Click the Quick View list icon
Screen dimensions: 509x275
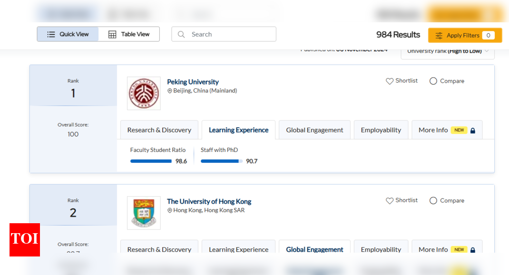tap(51, 34)
